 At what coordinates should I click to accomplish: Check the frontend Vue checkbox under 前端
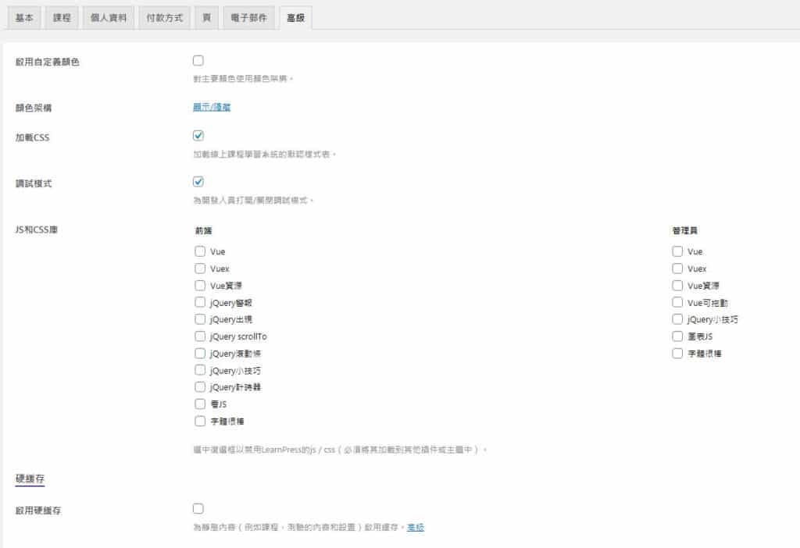coord(200,251)
